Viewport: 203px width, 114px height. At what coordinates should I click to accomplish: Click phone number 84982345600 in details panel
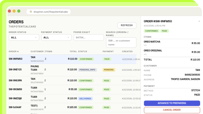192,75
